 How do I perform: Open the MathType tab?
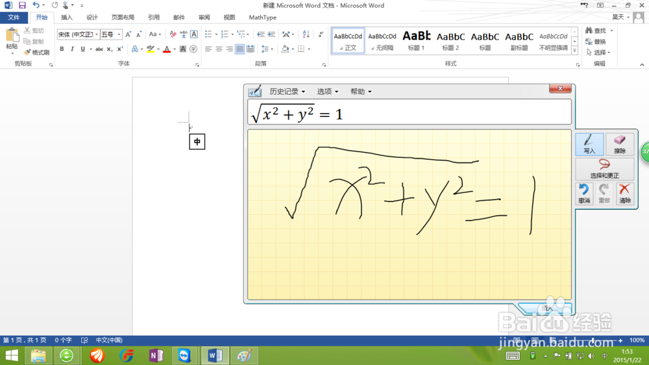262,18
